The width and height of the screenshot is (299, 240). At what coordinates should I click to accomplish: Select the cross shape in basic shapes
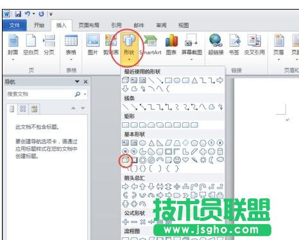point(203,152)
